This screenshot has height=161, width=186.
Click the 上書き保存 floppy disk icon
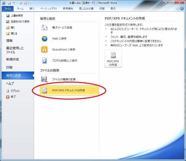pos(8,16)
